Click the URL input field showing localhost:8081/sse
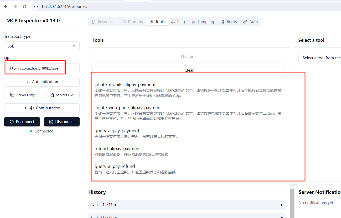341x218 pixels. (35, 68)
